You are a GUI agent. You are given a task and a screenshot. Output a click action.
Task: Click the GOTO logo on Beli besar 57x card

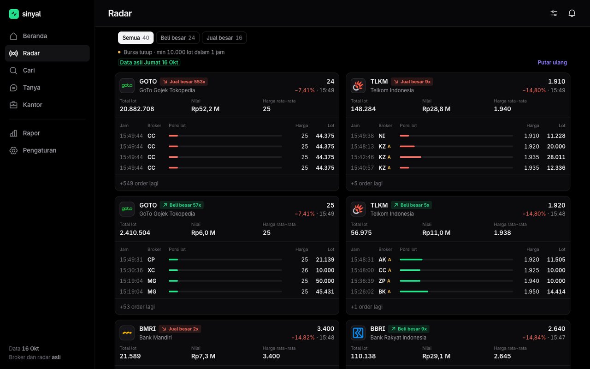pos(127,209)
